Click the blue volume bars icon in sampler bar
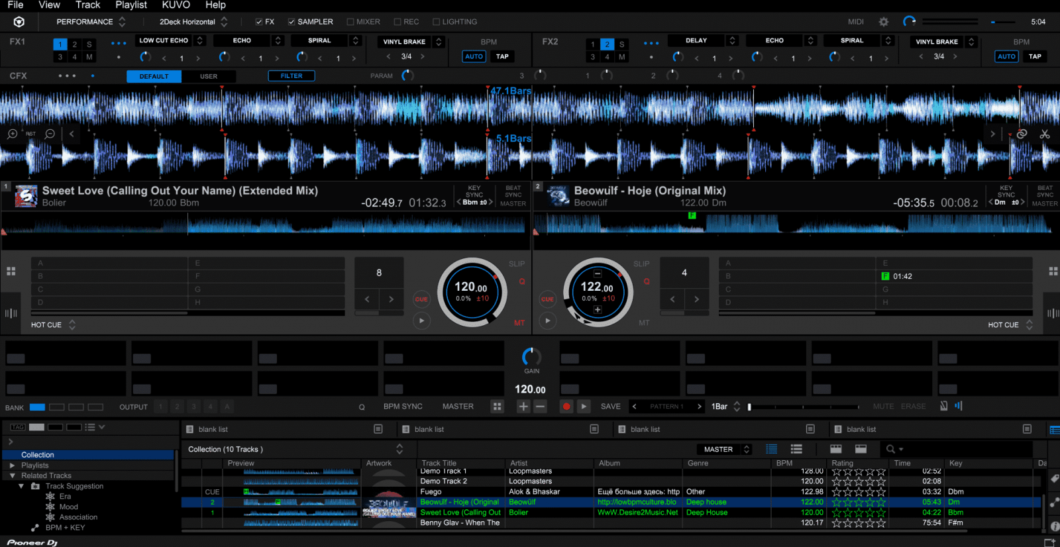The image size is (1060, 547). (x=959, y=406)
